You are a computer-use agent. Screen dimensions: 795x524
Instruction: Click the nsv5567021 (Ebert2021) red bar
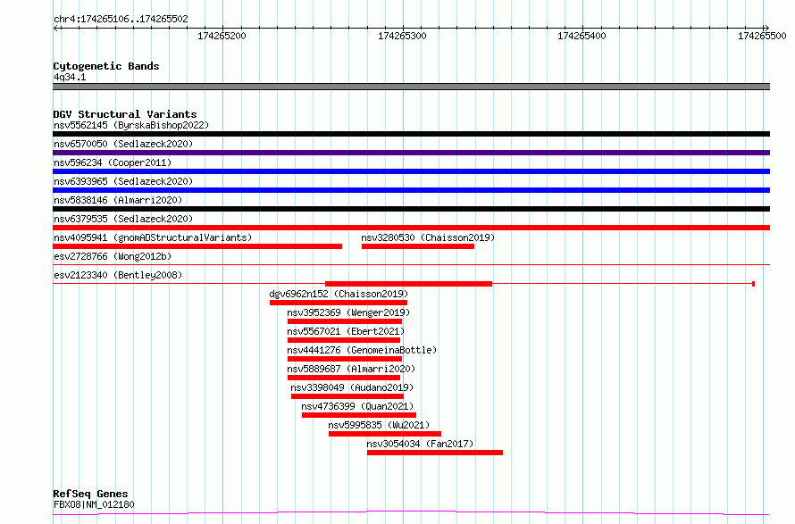coord(344,340)
